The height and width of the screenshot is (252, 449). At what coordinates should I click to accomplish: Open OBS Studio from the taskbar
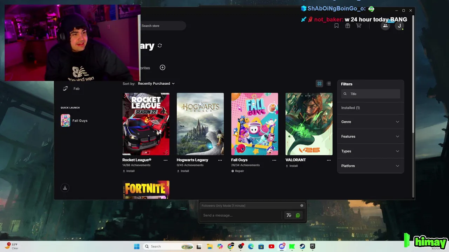click(x=241, y=246)
